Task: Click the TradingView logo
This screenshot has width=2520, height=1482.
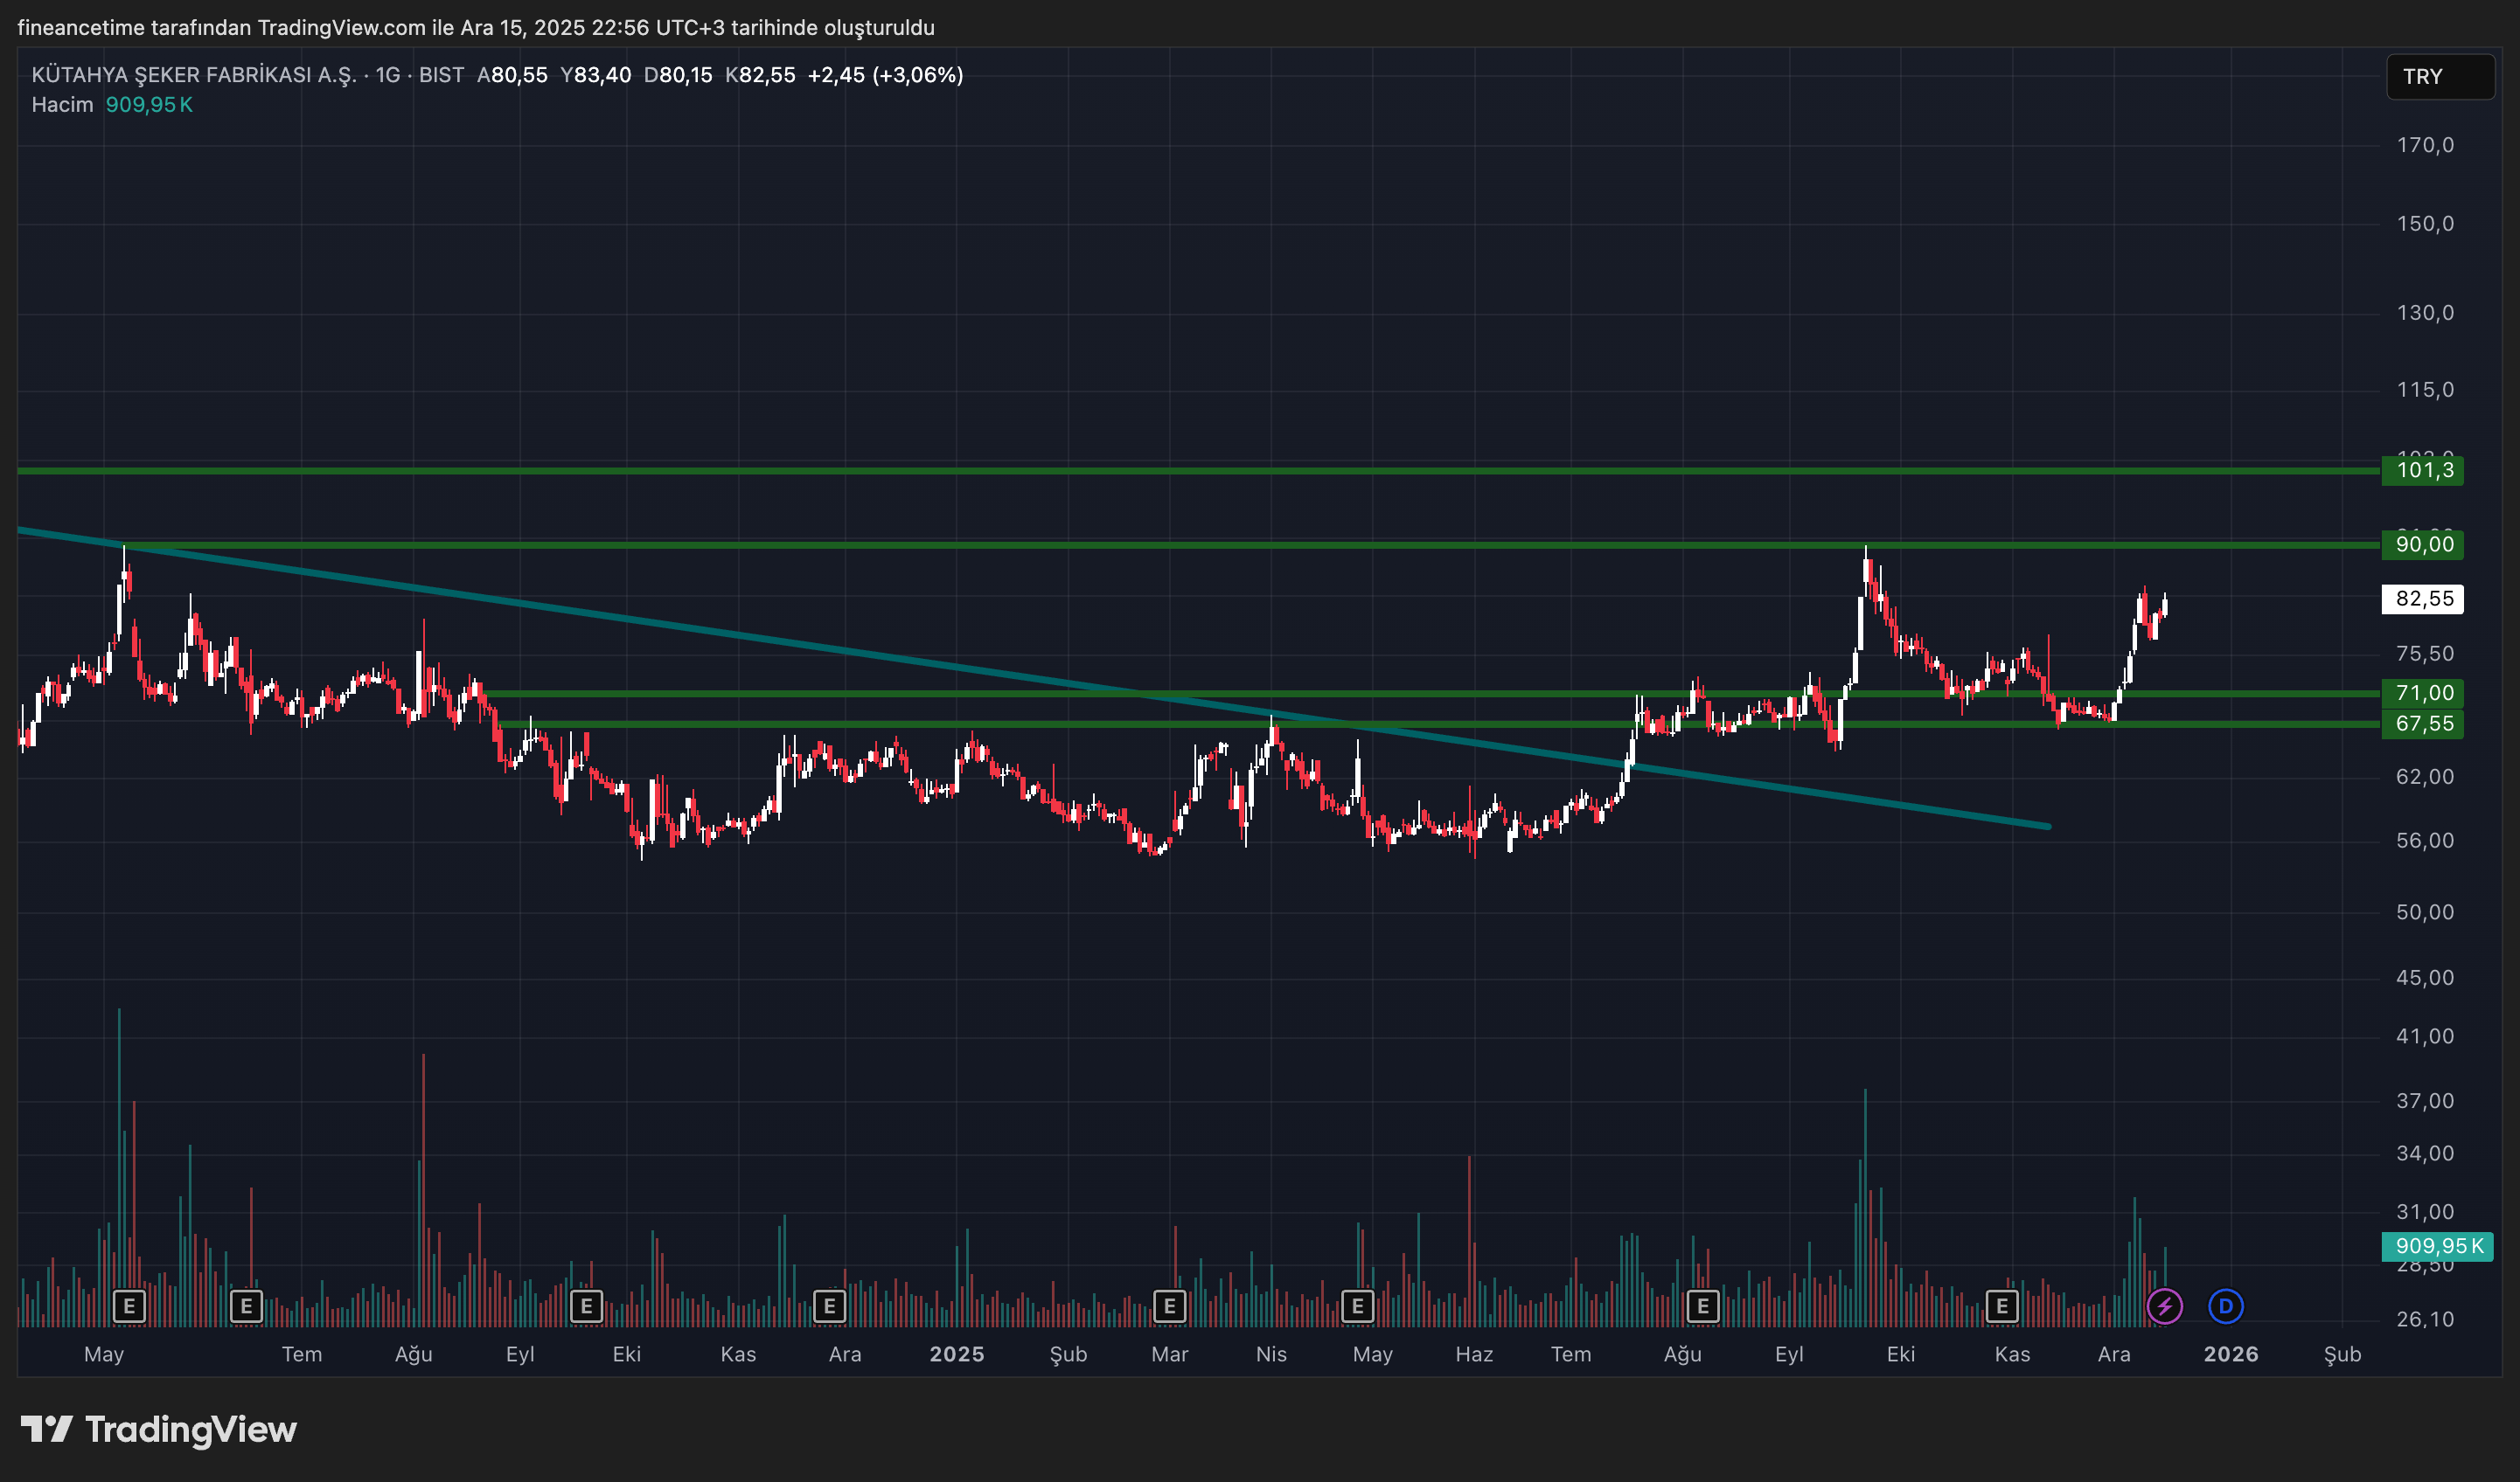Action: 159,1430
